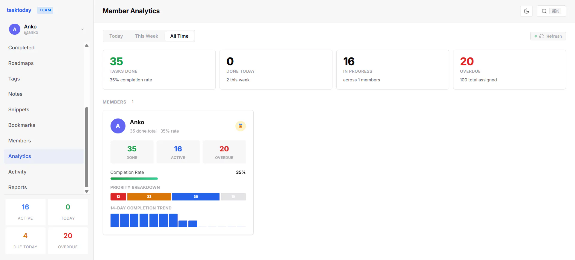Click the 0 Today sidebar stat tile
This screenshot has width=575, height=260.
click(68, 212)
